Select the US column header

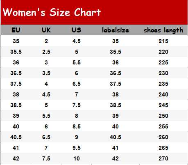pyautogui.click(x=77, y=30)
